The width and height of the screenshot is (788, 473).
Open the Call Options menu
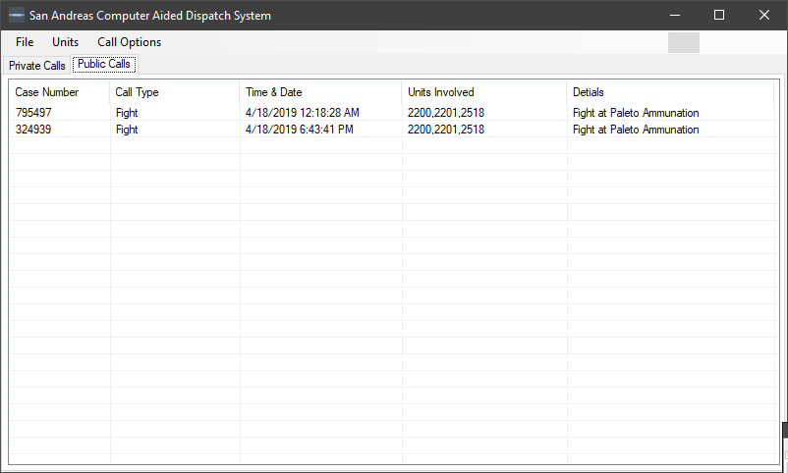point(129,42)
